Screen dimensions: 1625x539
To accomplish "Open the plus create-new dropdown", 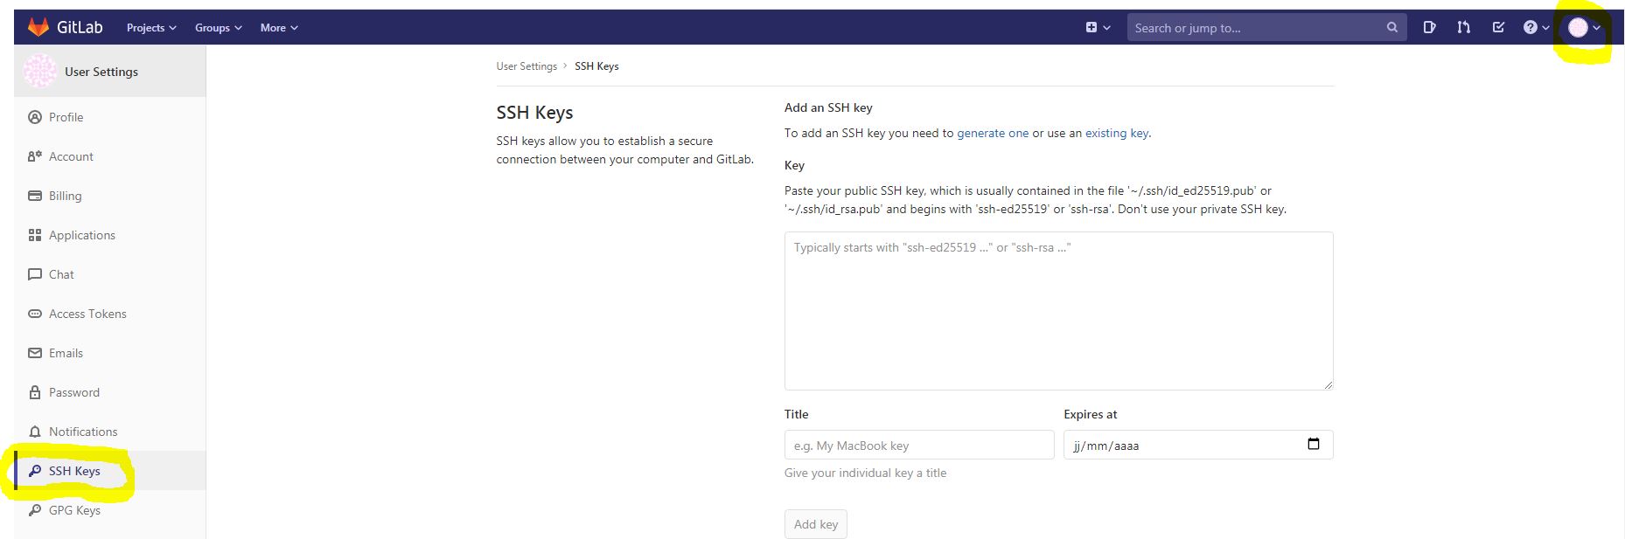I will [1098, 28].
